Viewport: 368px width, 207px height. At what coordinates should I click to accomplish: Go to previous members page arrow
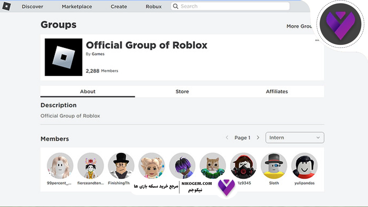(x=227, y=138)
